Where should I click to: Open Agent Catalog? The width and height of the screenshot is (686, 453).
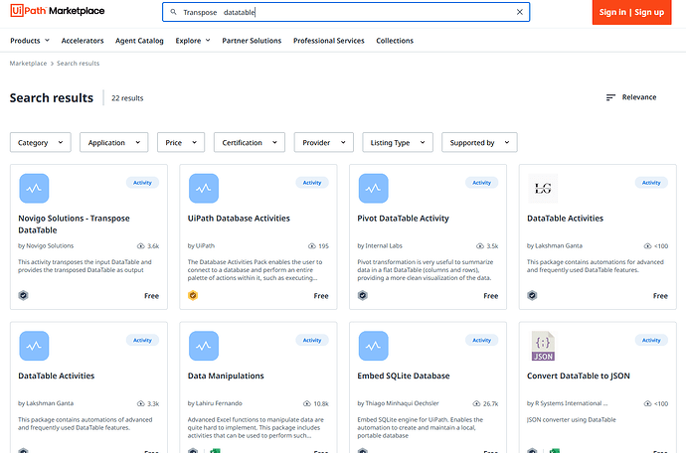139,41
